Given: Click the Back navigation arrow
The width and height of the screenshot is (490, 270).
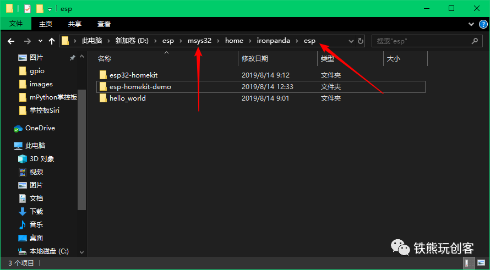Looking at the screenshot, I should coord(11,41).
